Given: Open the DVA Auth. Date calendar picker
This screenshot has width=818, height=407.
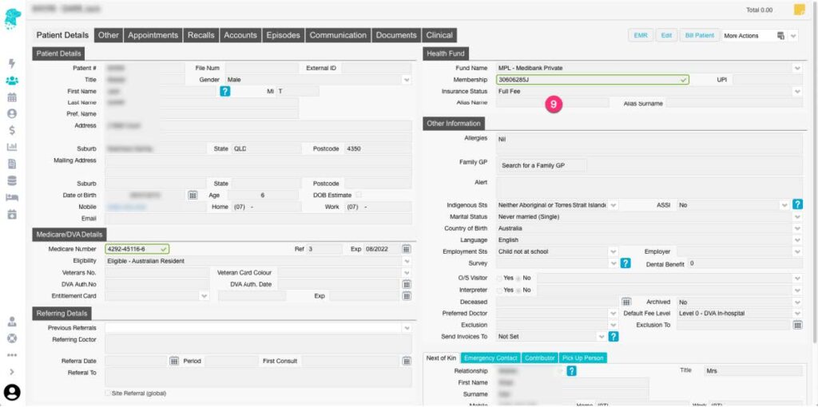Looking at the screenshot, I should 407,285.
